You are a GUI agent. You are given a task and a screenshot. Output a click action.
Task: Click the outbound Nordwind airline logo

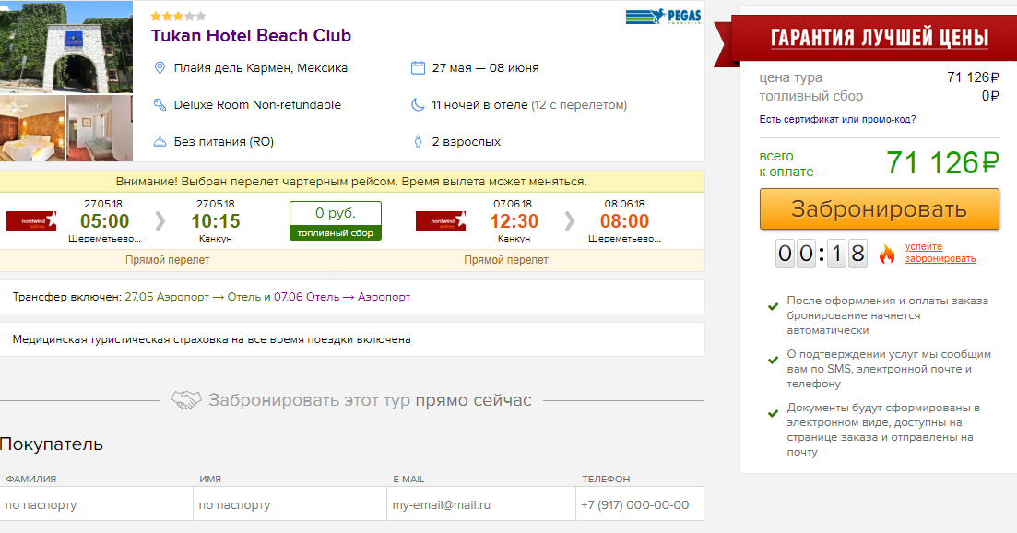(32, 221)
